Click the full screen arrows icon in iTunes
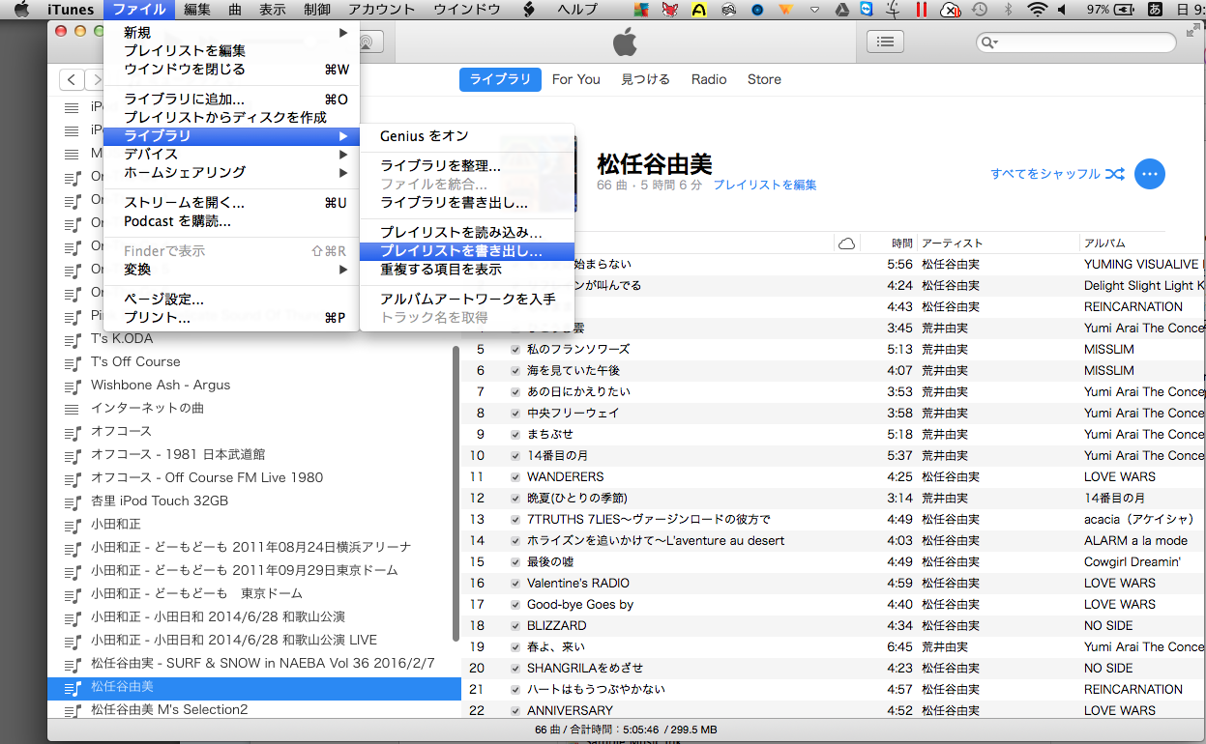 click(1192, 32)
